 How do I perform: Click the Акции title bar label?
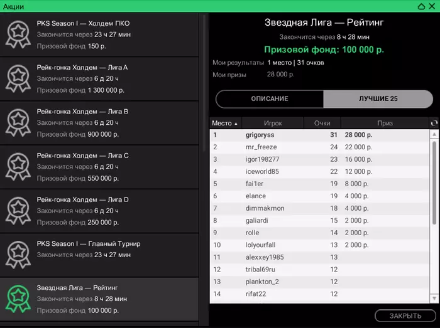pyautogui.click(x=13, y=6)
